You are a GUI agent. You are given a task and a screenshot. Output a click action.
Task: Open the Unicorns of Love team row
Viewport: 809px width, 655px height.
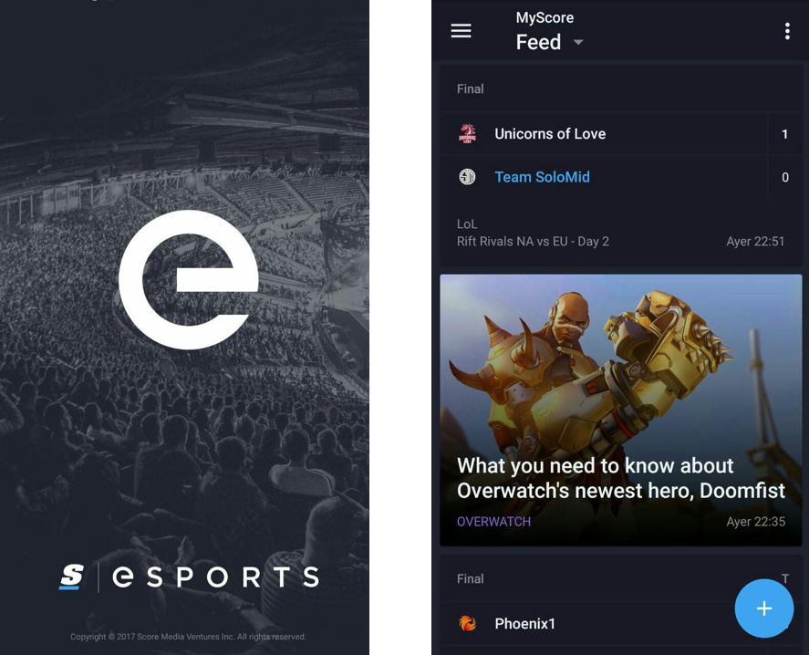(621, 134)
